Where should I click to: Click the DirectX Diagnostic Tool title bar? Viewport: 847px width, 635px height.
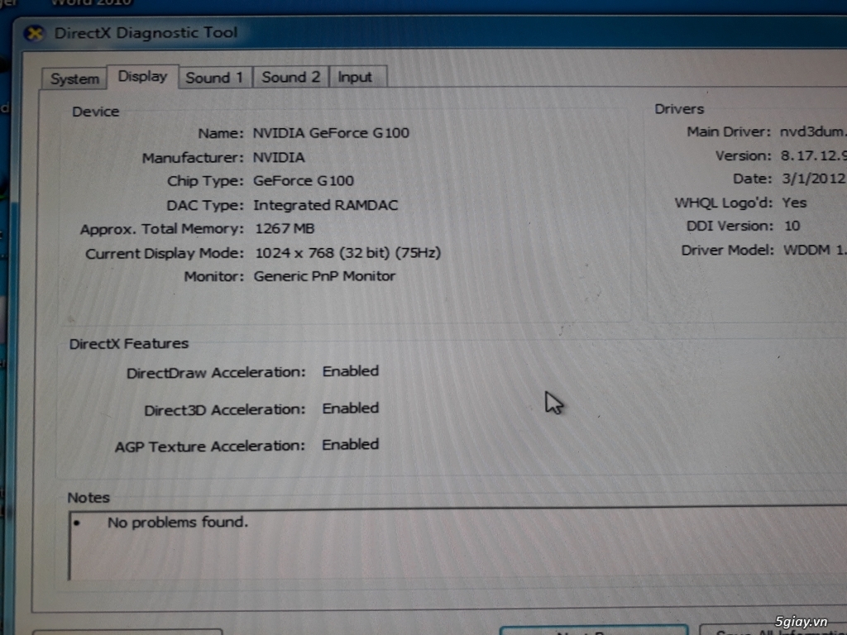pyautogui.click(x=432, y=33)
